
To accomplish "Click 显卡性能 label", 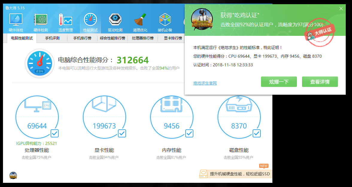I will coord(104,150).
